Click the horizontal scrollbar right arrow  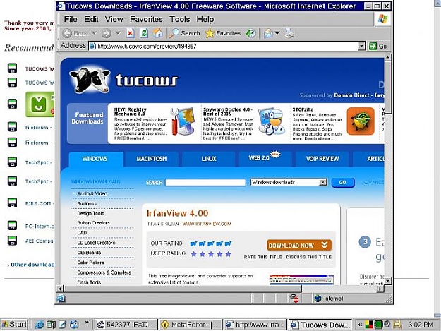380,289
